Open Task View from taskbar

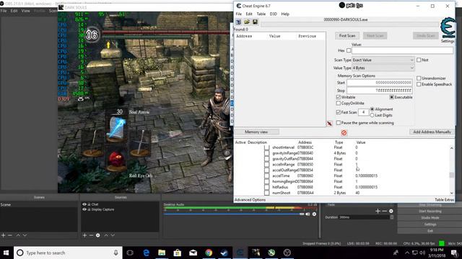point(130,253)
